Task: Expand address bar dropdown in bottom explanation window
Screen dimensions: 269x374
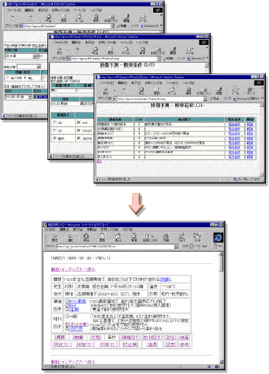Action: point(176,246)
